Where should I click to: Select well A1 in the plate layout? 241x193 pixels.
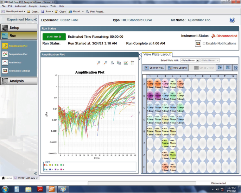click(150, 83)
